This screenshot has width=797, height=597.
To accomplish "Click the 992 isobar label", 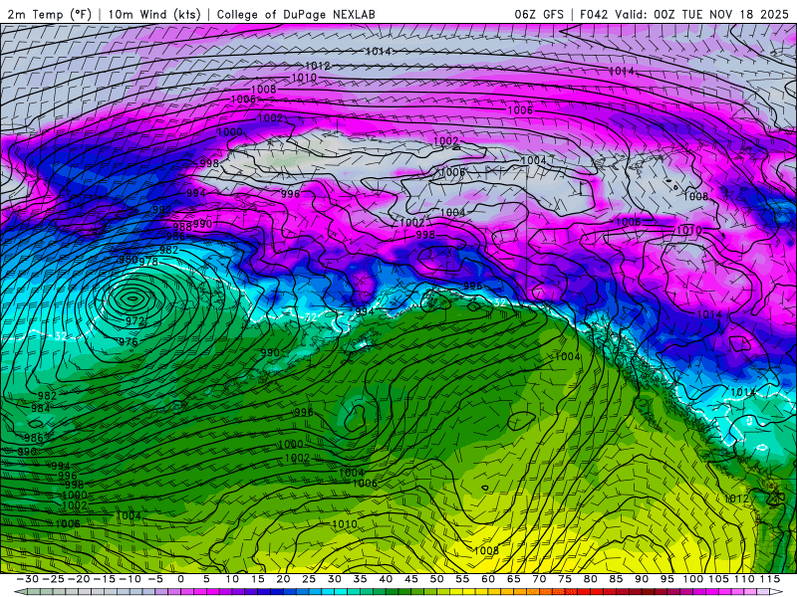I will click(x=162, y=210).
